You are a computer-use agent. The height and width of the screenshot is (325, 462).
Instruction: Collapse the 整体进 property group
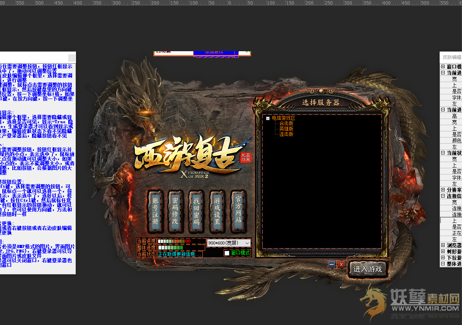click(x=443, y=263)
